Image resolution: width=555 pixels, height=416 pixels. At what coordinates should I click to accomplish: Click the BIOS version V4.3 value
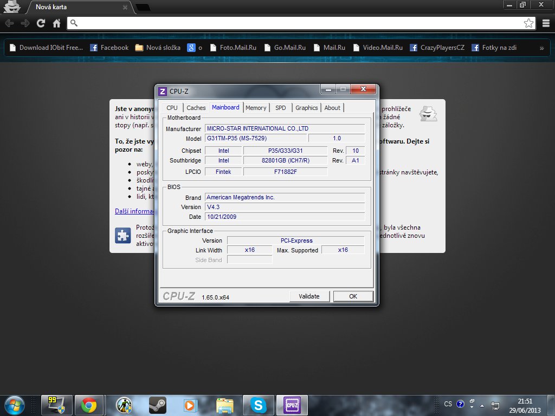click(285, 207)
